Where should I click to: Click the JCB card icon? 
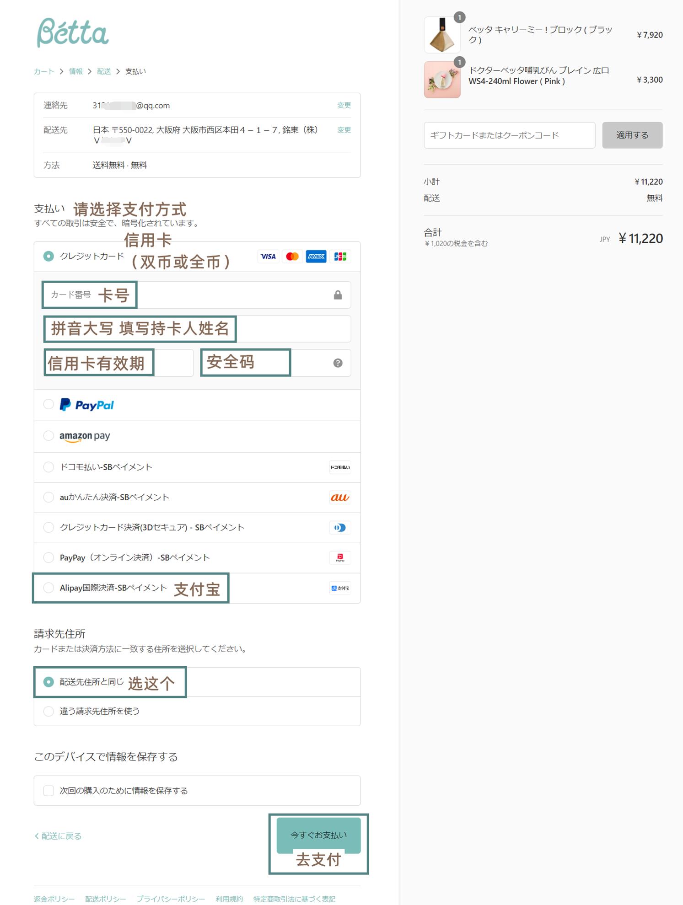(340, 257)
